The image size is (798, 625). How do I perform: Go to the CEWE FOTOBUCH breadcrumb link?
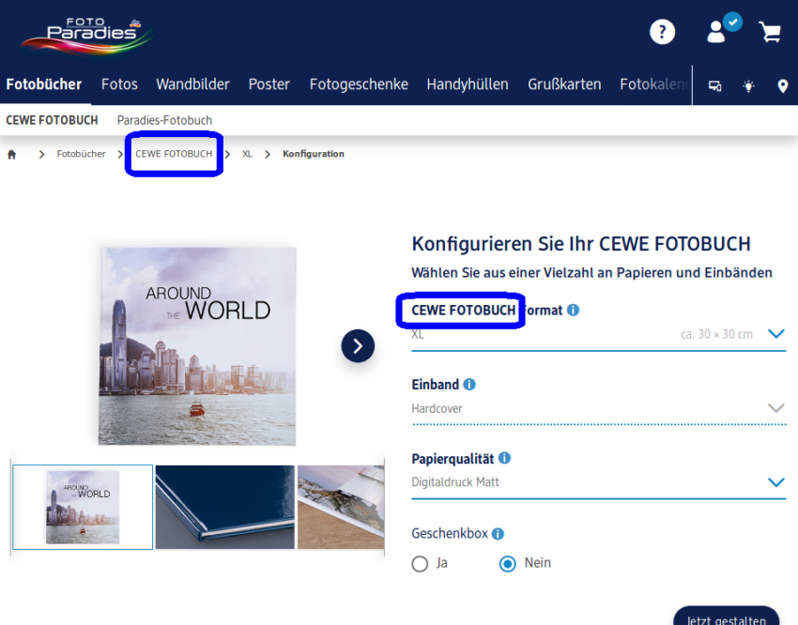[x=174, y=154]
